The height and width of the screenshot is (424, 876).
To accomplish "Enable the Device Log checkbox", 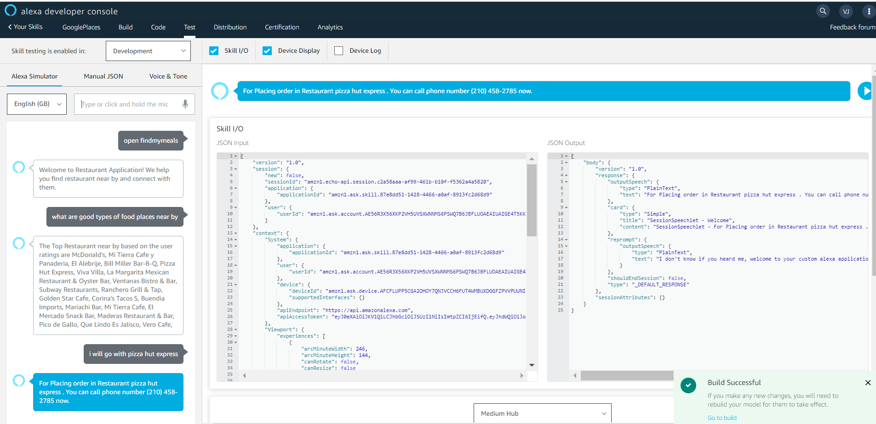I will click(339, 50).
